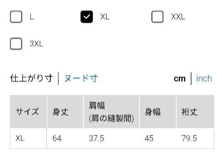Screen dimensions: 222x166
Task: Click the サイズ column header
Action: click(28, 112)
